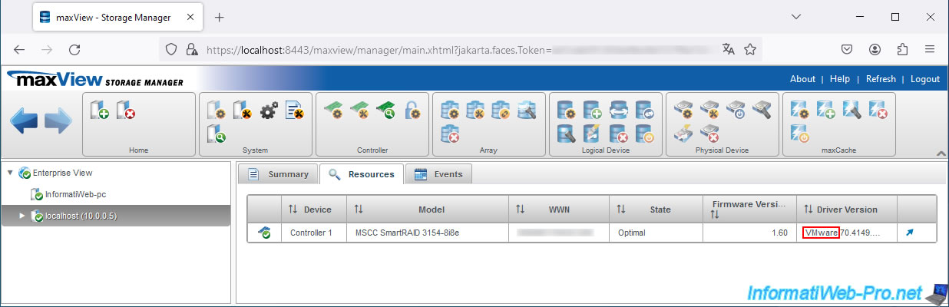Select InformatiWeb-pc in the tree
The width and height of the screenshot is (949, 307).
[x=75, y=195]
